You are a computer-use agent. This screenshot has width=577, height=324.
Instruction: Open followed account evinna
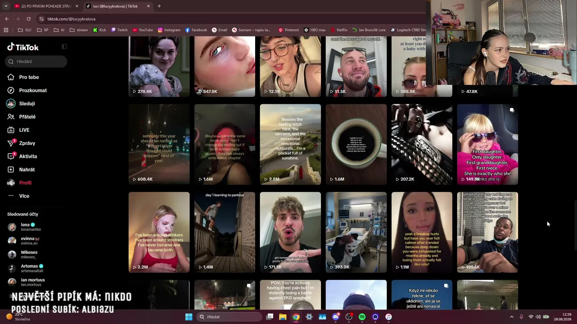pyautogui.click(x=23, y=241)
